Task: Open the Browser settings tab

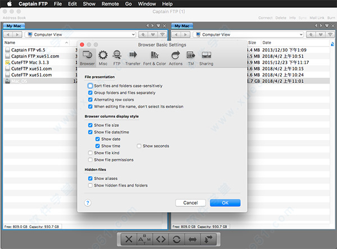Action: [x=87, y=58]
